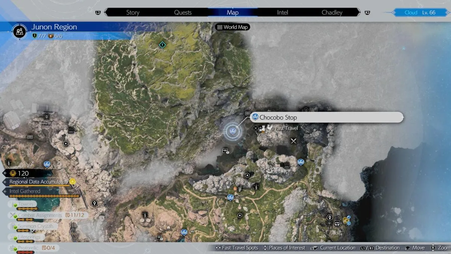Open the Chadley tab
This screenshot has width=451, height=254.
(x=332, y=12)
